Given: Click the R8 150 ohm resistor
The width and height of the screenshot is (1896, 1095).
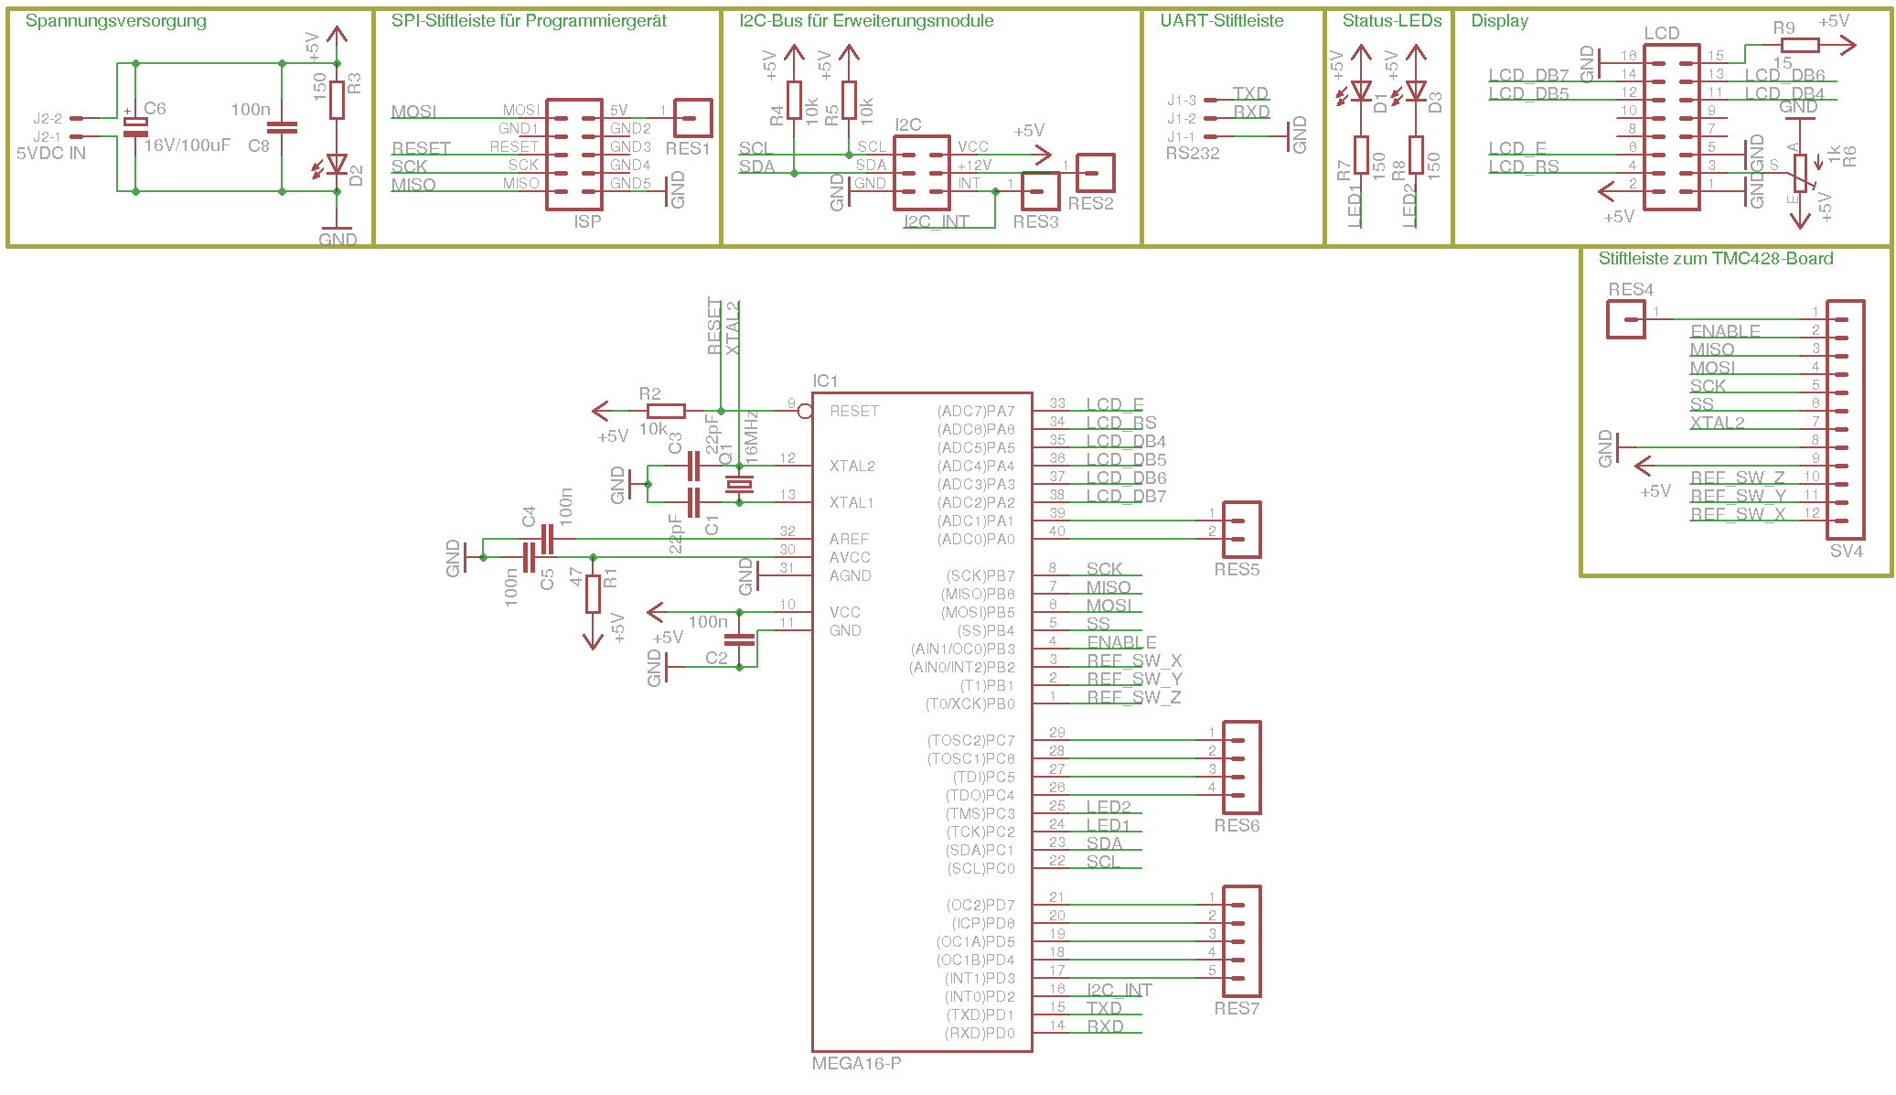Looking at the screenshot, I should tap(1416, 155).
